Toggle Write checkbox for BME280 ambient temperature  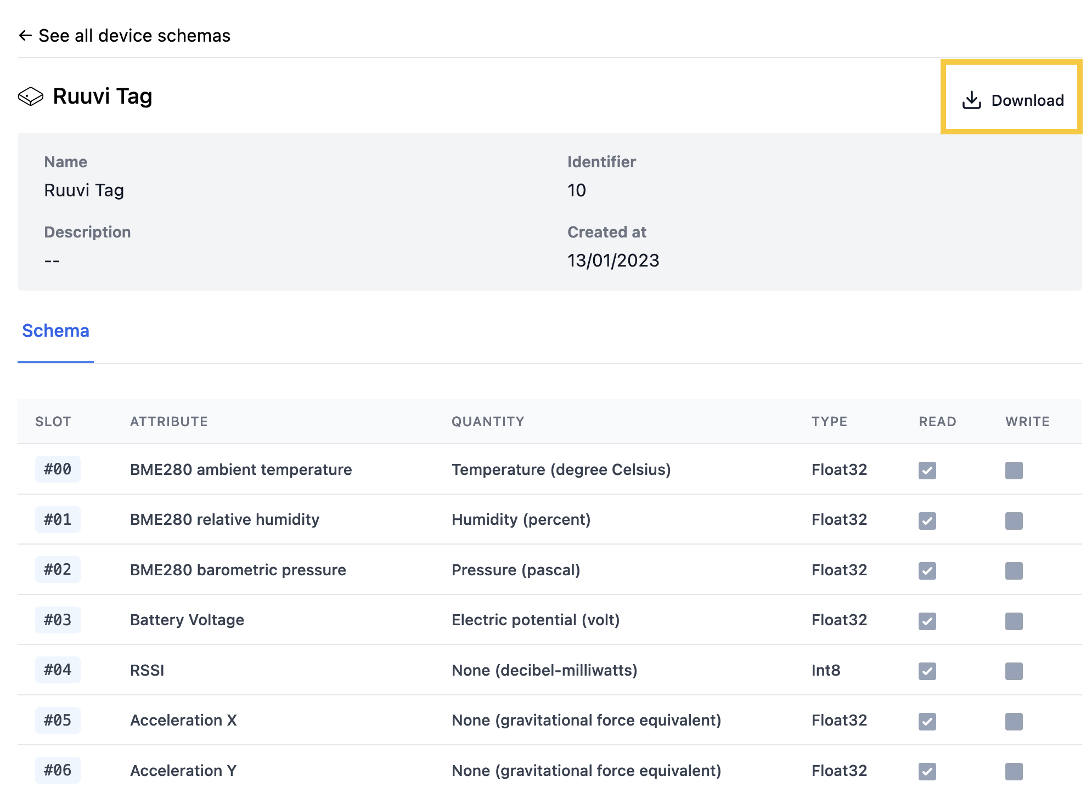1014,470
